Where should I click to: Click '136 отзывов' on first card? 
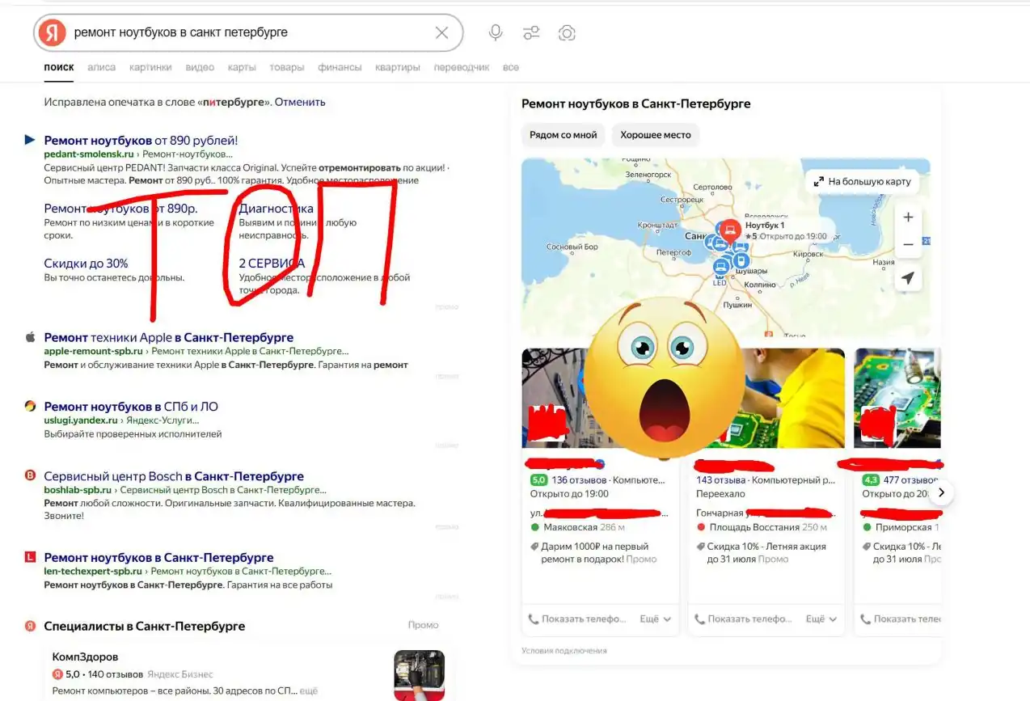(x=579, y=480)
